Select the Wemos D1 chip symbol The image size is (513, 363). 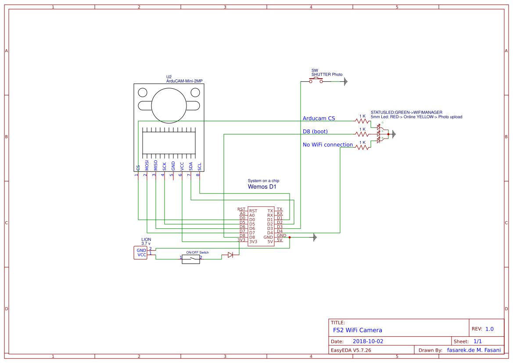pyautogui.click(x=261, y=226)
